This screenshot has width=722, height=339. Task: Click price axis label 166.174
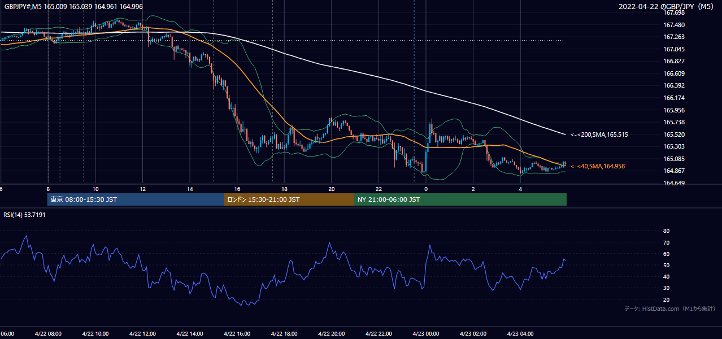[x=673, y=98]
